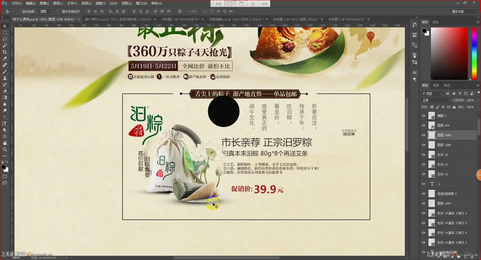This screenshot has width=481, height=260.
Task: Toggle visibility of 图层 1089
Action: point(423,135)
